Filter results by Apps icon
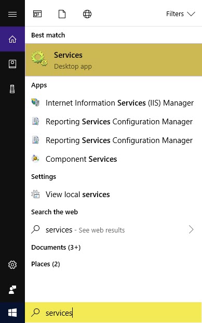This screenshot has width=202, height=323. tap(37, 14)
